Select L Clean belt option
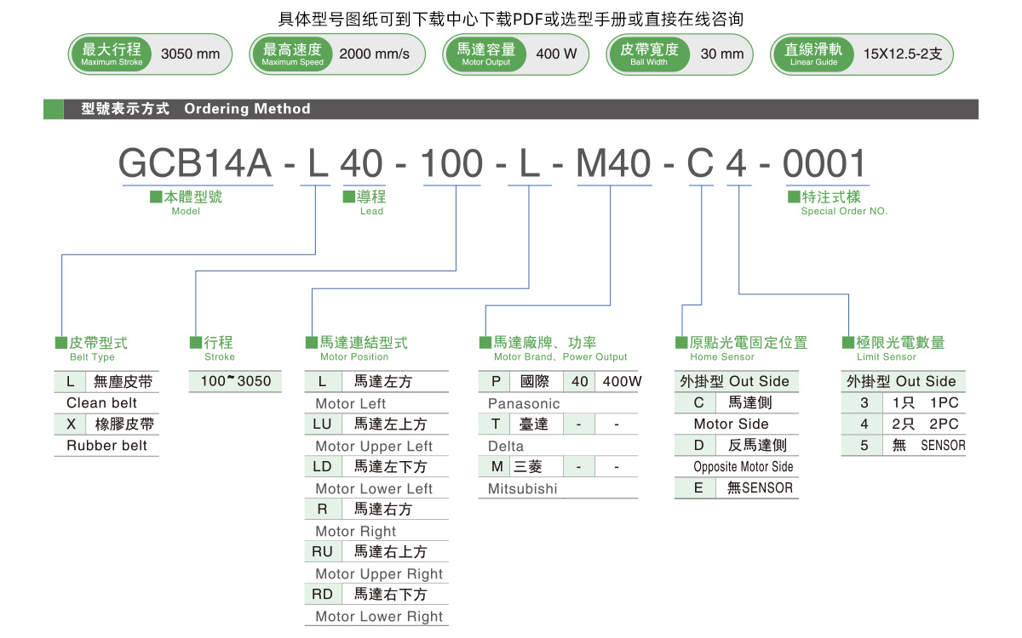The image size is (1022, 638). (x=106, y=381)
